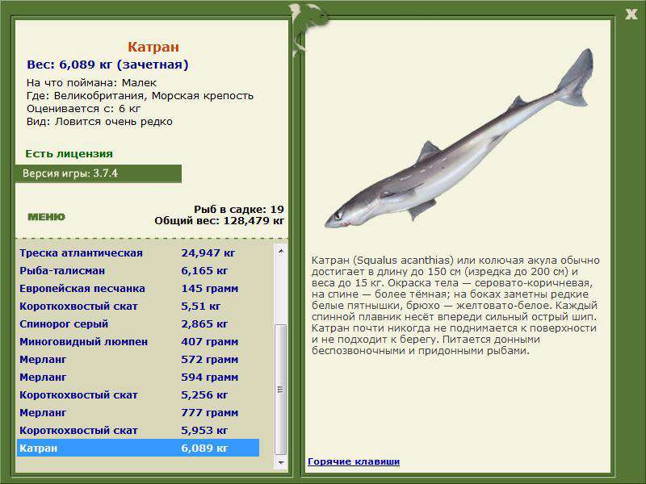The height and width of the screenshot is (484, 646).
Task: Select Мерланг weighing 777 грамм
Action: (138, 412)
